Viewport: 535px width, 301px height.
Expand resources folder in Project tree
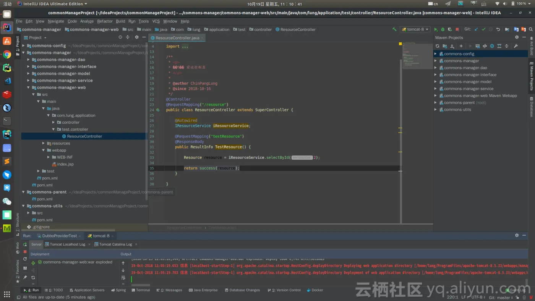[44, 143]
